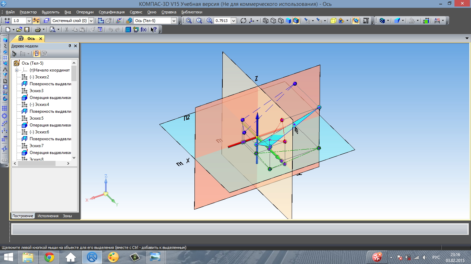
Task: Open the New document dropdown arrow
Action: point(13,30)
